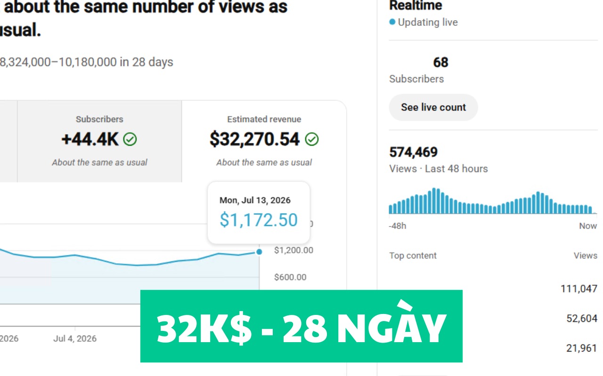
Task: Click the Jul 4, 2026 axis label
Action: [75, 338]
